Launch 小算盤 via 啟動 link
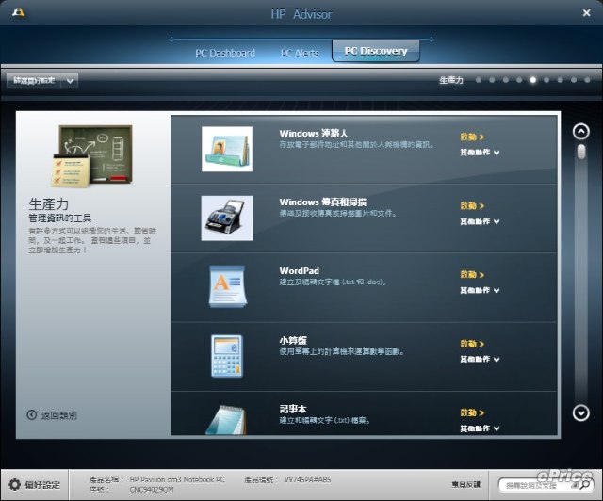 (472, 344)
